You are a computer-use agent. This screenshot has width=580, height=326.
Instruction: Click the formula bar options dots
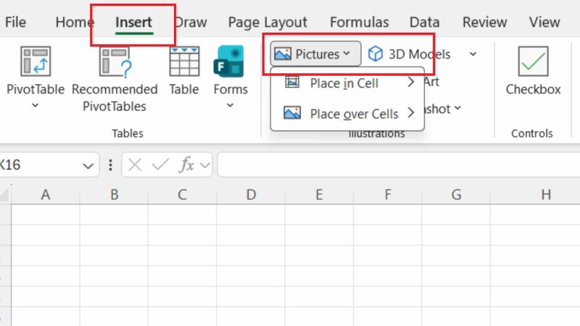[x=110, y=165]
